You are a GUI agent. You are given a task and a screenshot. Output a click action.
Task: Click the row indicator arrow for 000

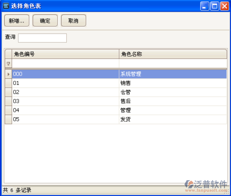(x=8, y=74)
